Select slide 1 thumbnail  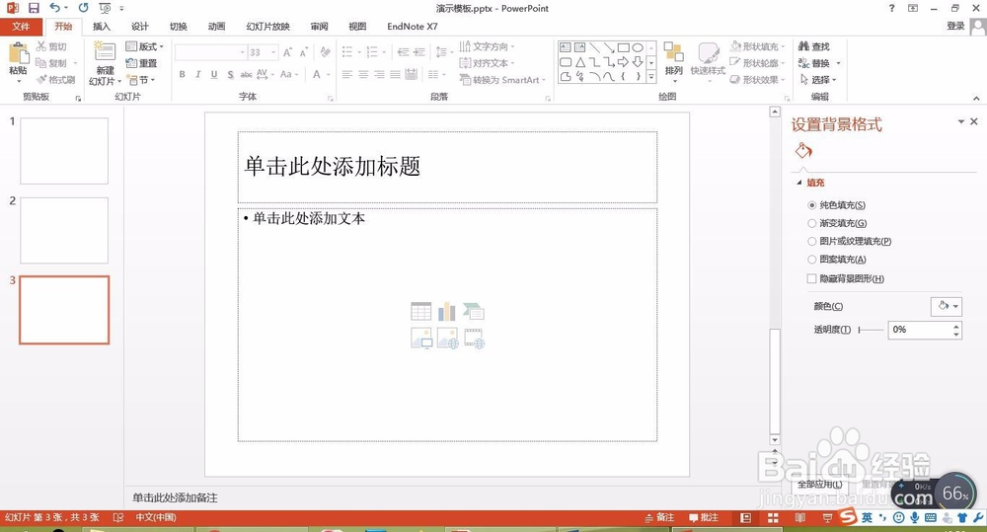[64, 151]
